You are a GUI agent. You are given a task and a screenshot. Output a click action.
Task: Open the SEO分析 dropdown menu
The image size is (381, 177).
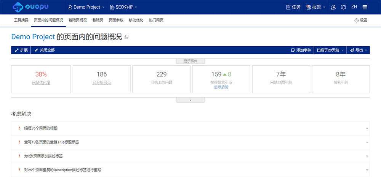point(123,7)
